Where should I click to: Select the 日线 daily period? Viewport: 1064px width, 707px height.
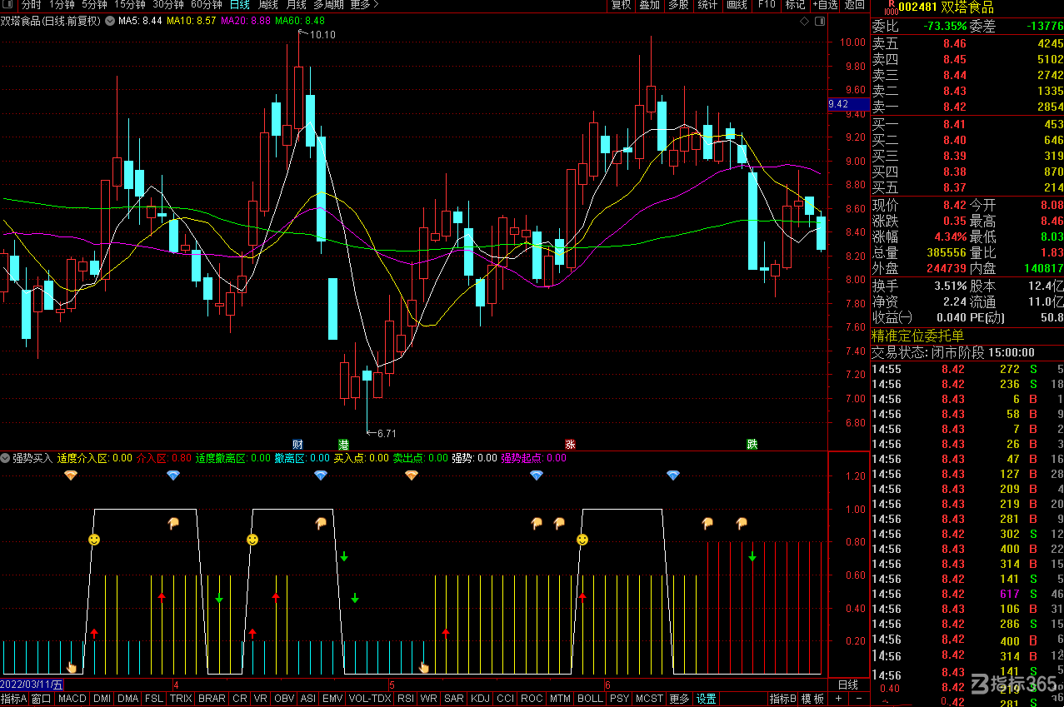tap(240, 5)
